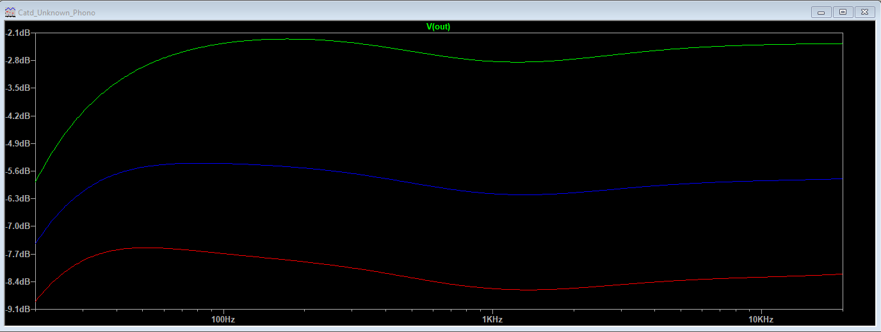881x332 pixels.
Task: Click the -8.4dB axis label
Action: coord(17,282)
